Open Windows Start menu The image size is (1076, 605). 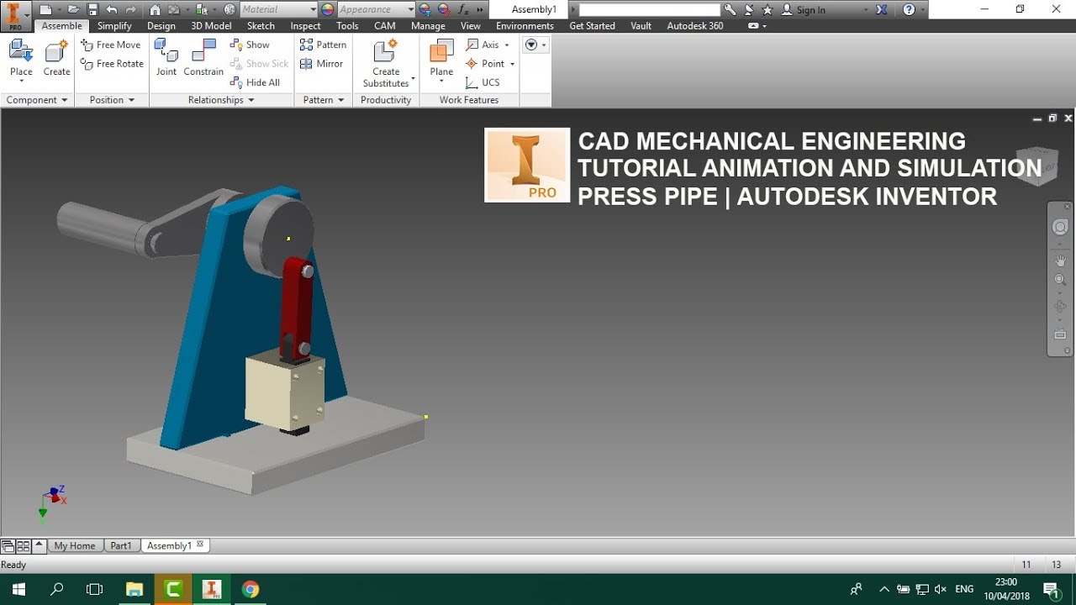coord(18,588)
